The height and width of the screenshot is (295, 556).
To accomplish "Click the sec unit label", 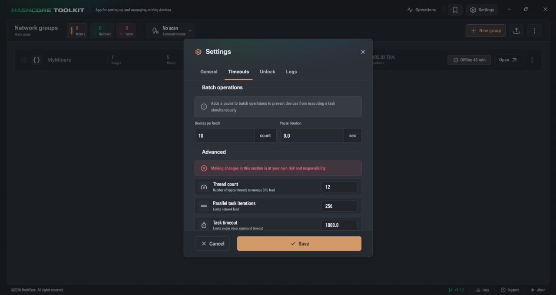I will (352, 136).
